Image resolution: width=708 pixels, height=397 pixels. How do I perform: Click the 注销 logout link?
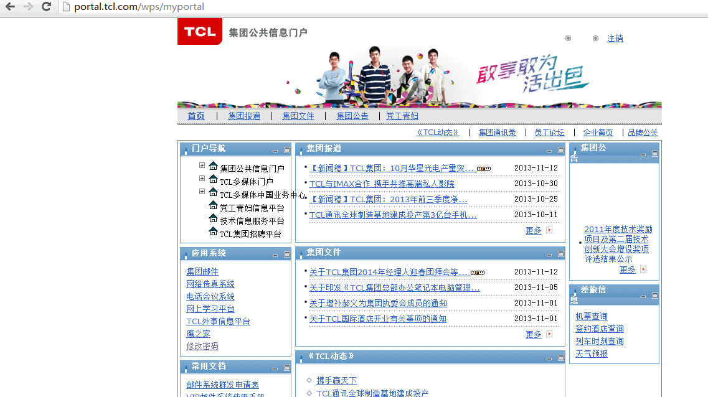tap(615, 39)
